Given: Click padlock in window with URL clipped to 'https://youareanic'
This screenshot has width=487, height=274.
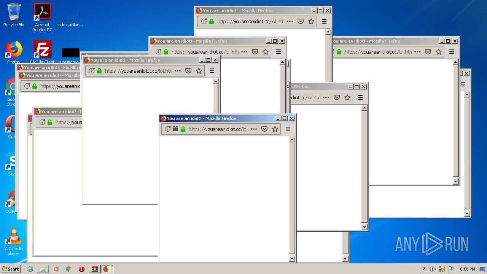Looking at the screenshot, I should [35, 86].
